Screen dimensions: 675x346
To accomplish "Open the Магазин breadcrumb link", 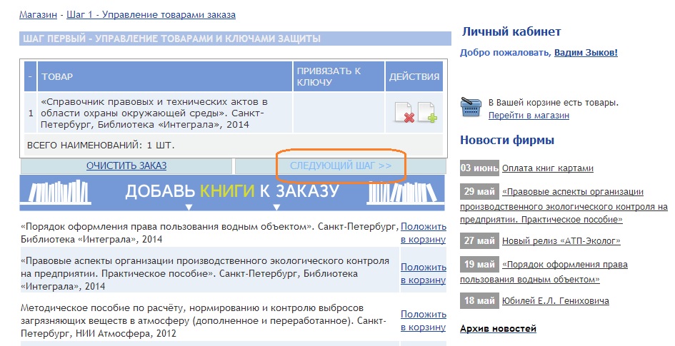I will click(x=39, y=14).
